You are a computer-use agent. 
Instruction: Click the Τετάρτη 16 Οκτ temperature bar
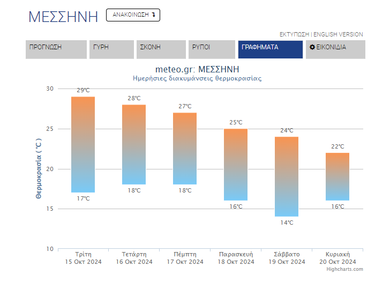click(134, 145)
